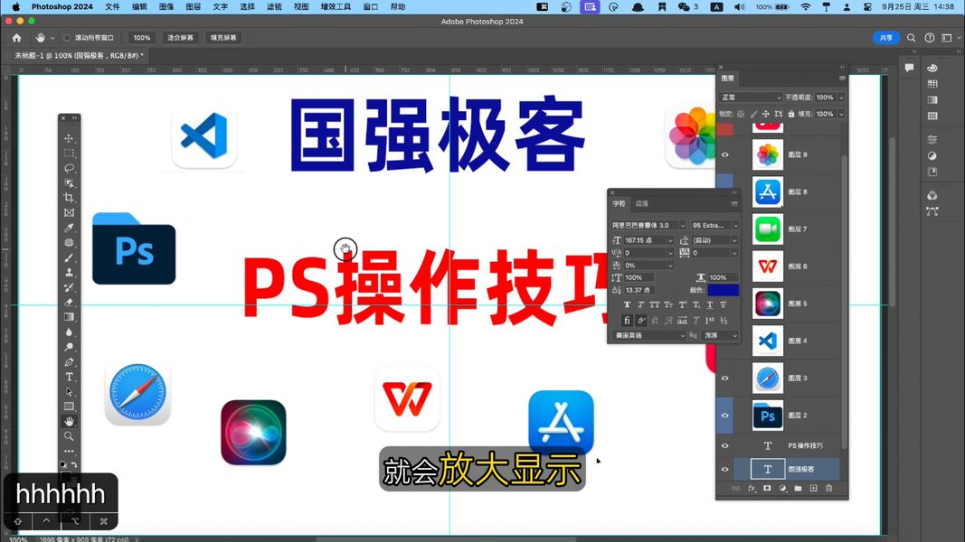The height and width of the screenshot is (542, 965).
Task: Select the Gradient tool
Action: pos(69,317)
